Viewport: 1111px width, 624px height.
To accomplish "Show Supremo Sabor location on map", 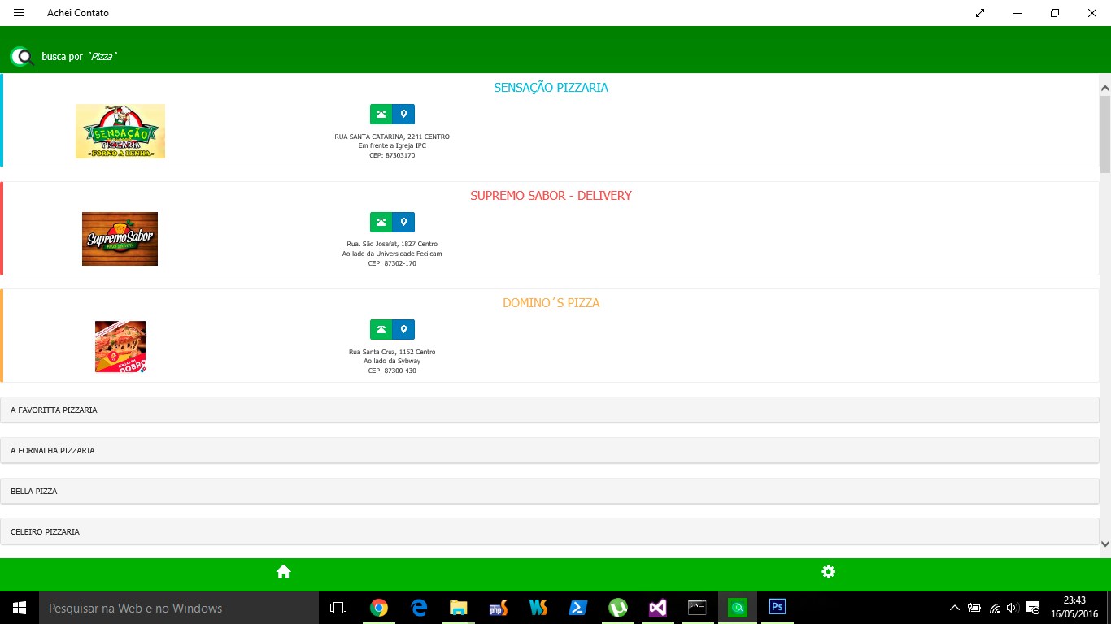I will [403, 222].
